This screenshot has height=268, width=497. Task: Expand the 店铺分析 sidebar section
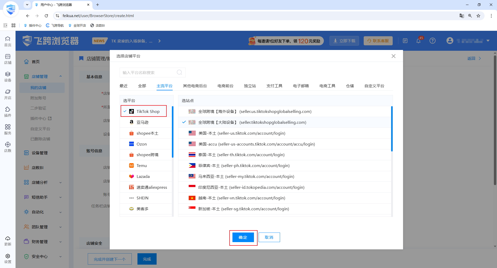[x=61, y=183]
